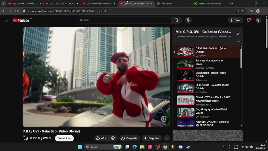Play BHAVI x YSY A x JON Z video
The image size is (268, 151).
[206, 101]
